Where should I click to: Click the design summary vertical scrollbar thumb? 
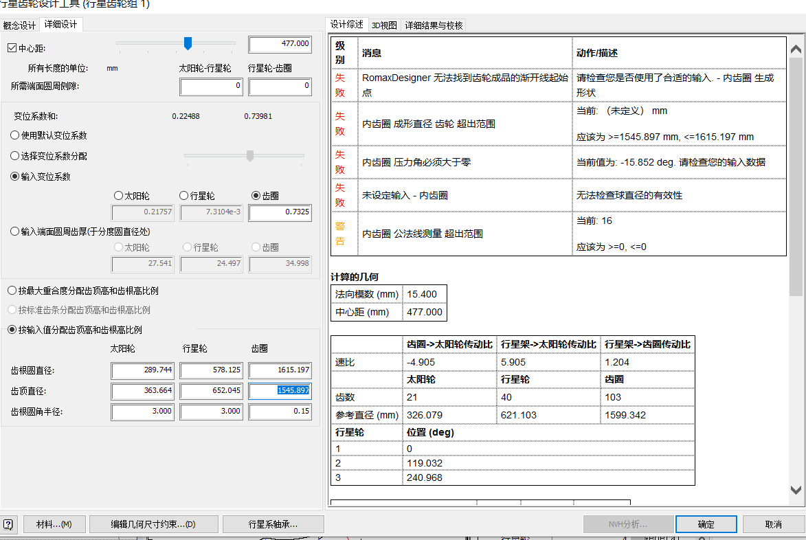pyautogui.click(x=796, y=177)
